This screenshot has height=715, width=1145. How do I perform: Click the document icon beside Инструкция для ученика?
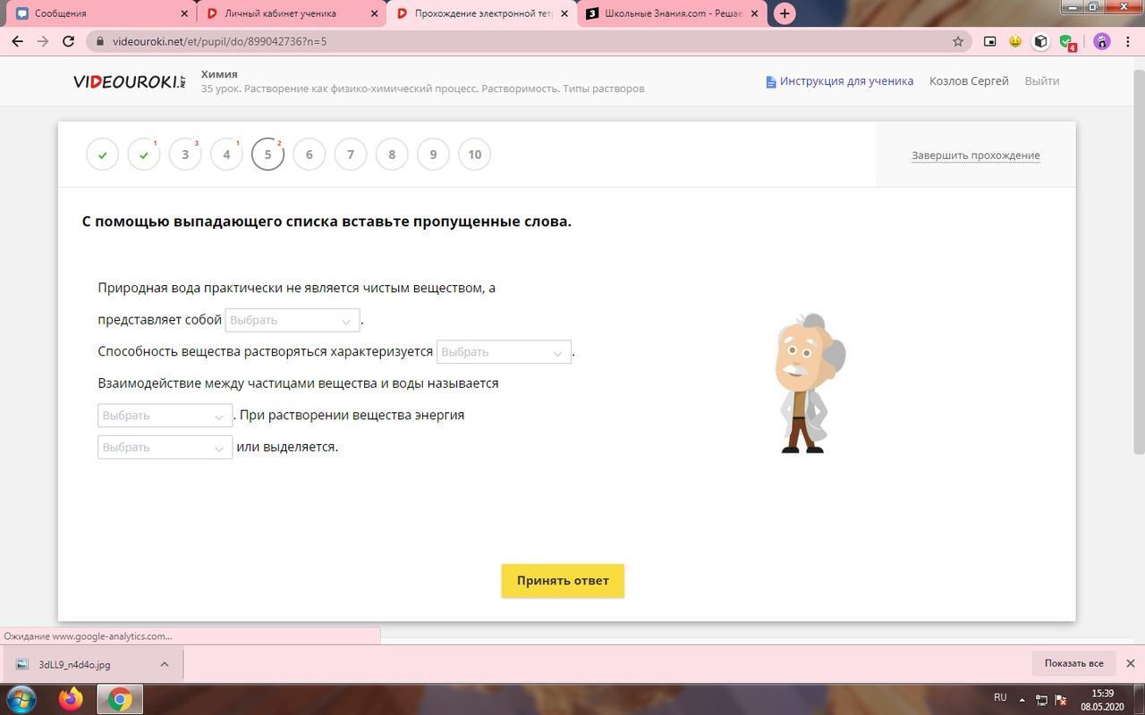coord(770,81)
